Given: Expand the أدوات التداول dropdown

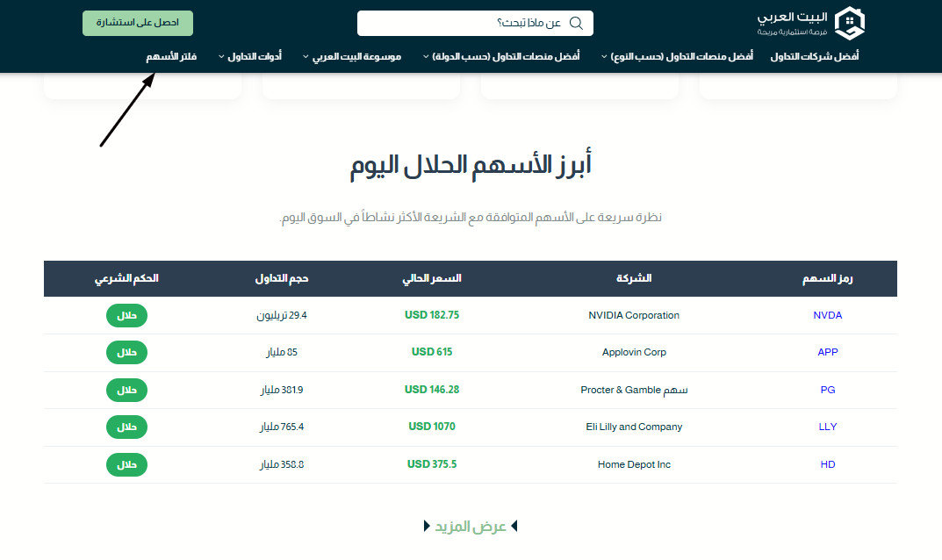Looking at the screenshot, I should point(253,55).
